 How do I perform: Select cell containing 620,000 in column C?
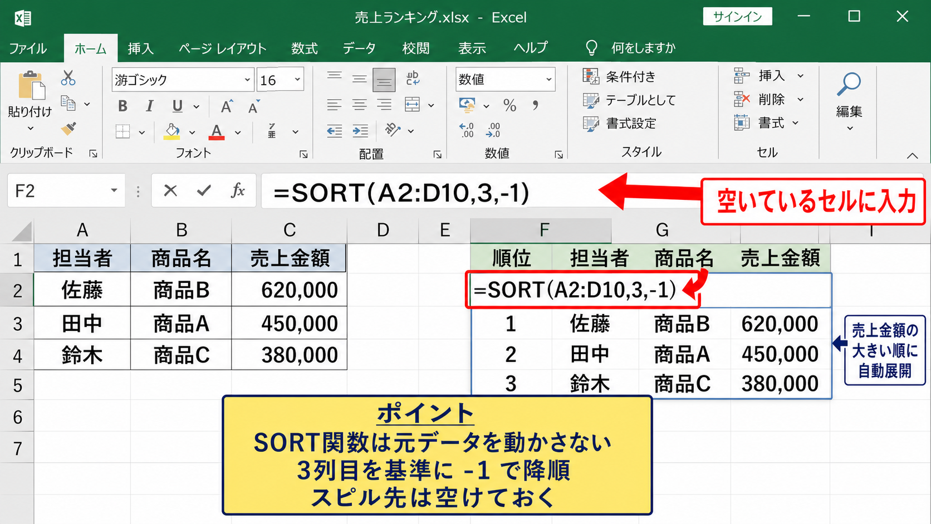click(289, 290)
